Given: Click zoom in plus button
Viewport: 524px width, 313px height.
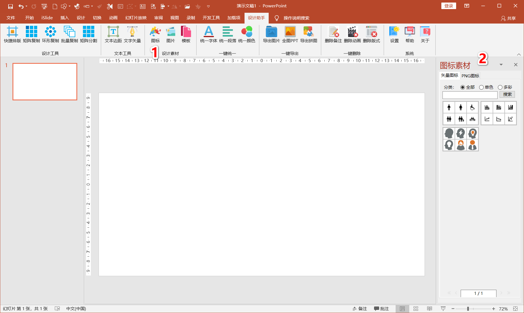Looking at the screenshot, I should coord(494,309).
